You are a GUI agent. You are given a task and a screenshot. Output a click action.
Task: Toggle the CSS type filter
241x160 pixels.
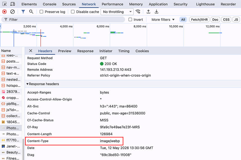(x=226, y=19)
